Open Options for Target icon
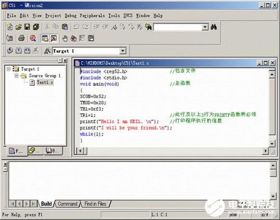The height and width of the screenshot is (220, 280). (x=47, y=51)
